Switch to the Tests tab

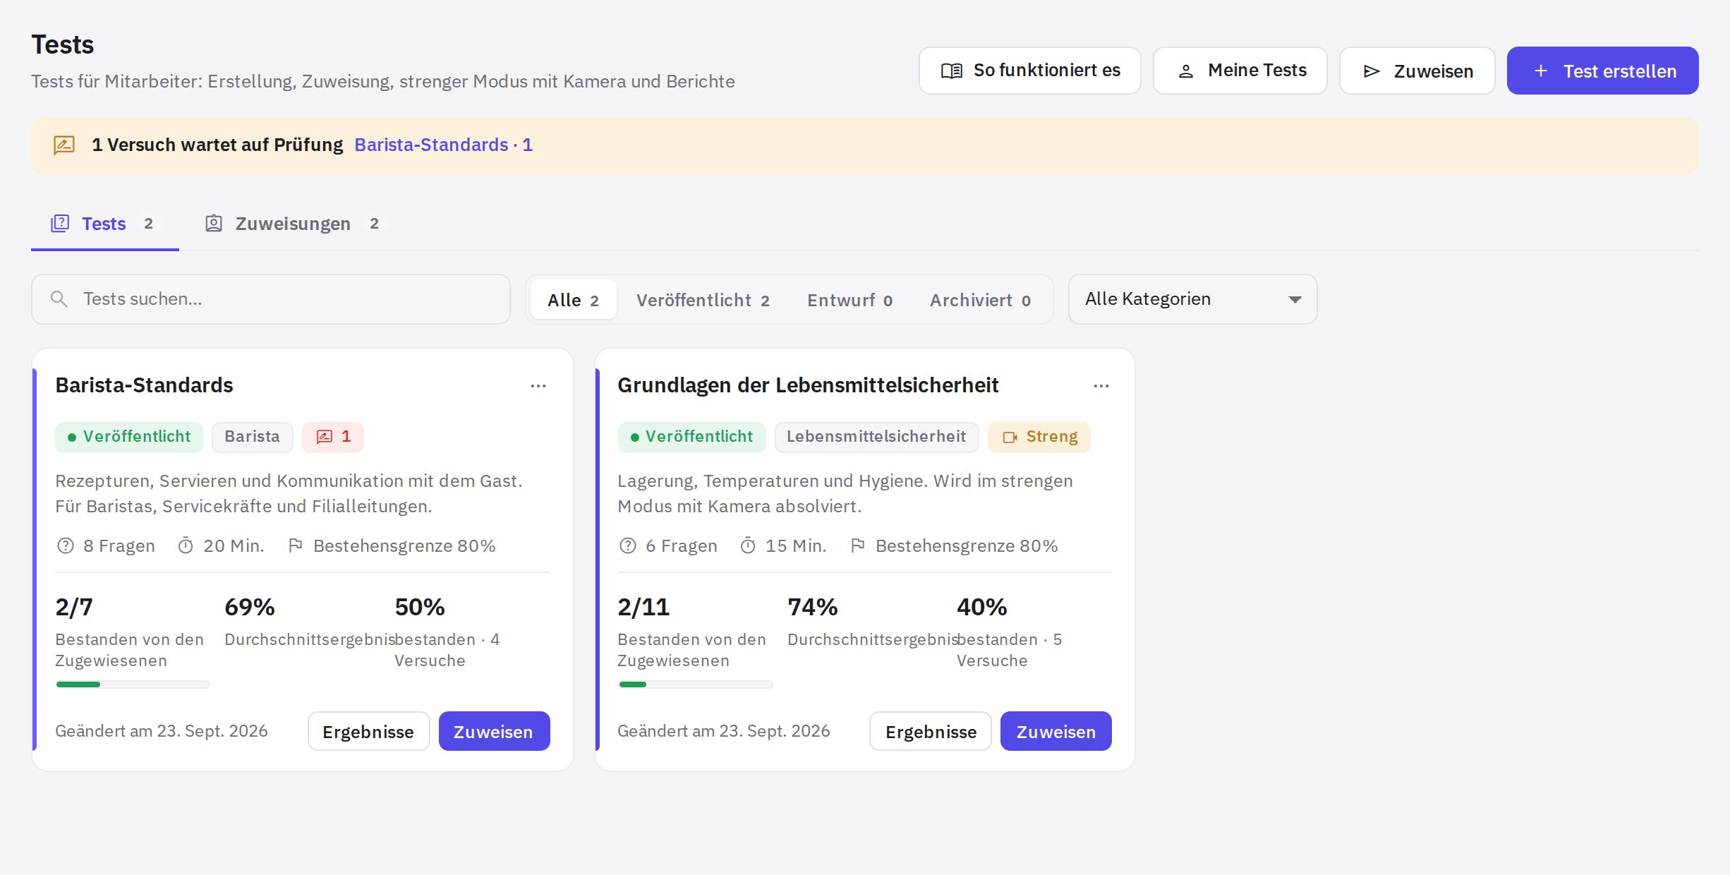pyautogui.click(x=104, y=224)
